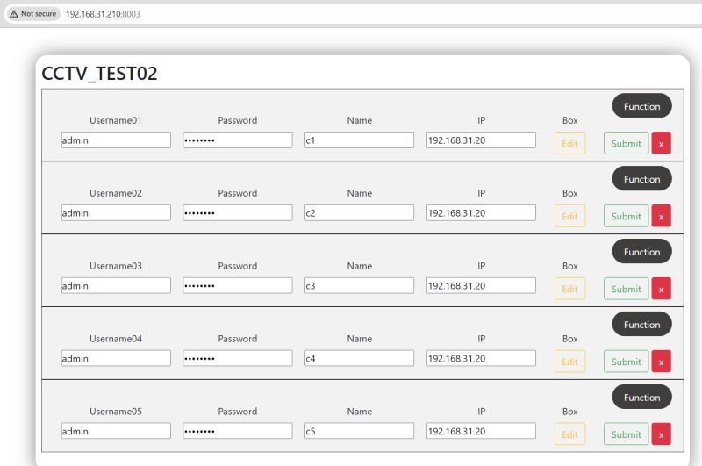Viewport: 702px width, 466px height.
Task: Edit the box for camera c5
Action: (569, 434)
